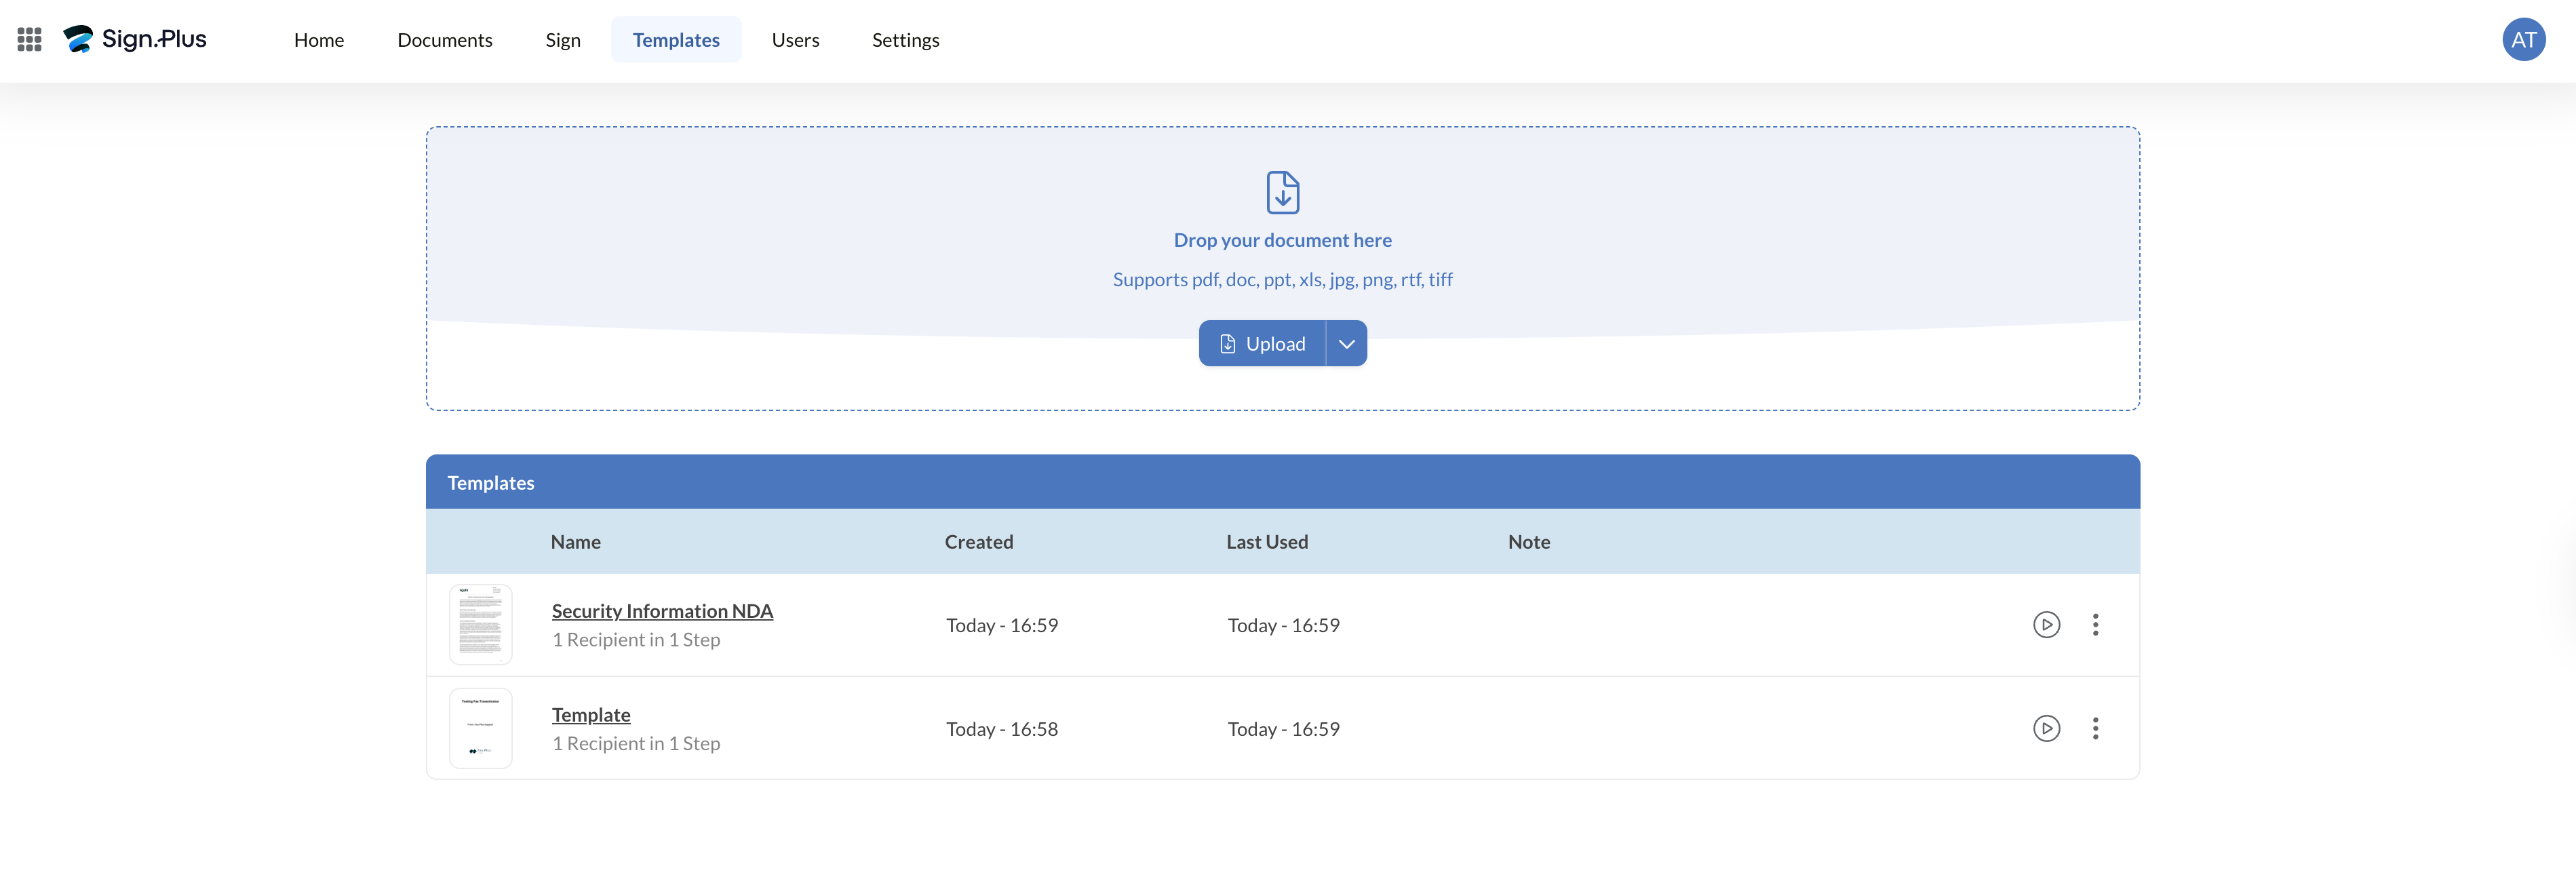
Task: Click the Upload button
Action: [x=1262, y=344]
